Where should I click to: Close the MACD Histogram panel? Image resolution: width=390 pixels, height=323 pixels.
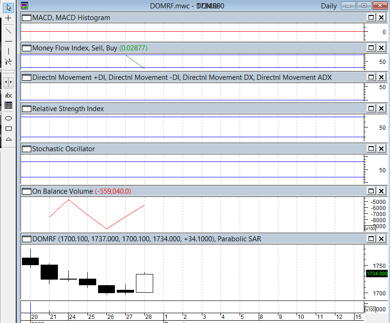tap(381, 17)
